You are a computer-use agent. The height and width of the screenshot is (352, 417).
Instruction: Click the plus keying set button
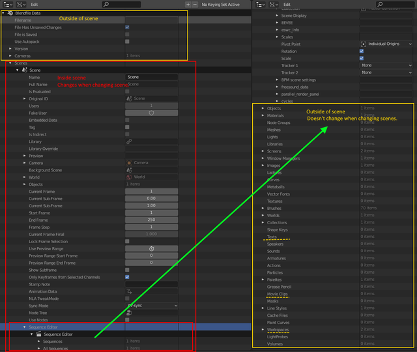tap(188, 5)
